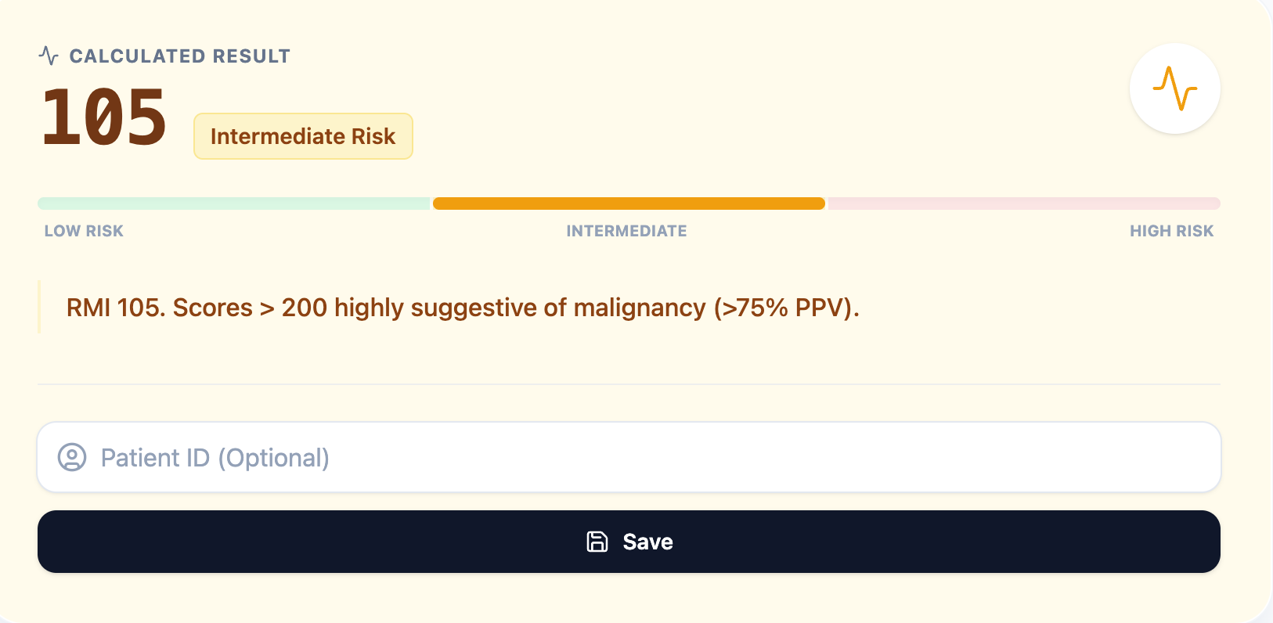Select the pink high risk bar segment
The width and height of the screenshot is (1273, 623).
coord(1024,203)
